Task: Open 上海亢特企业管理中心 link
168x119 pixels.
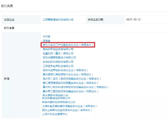Action: tap(55, 114)
